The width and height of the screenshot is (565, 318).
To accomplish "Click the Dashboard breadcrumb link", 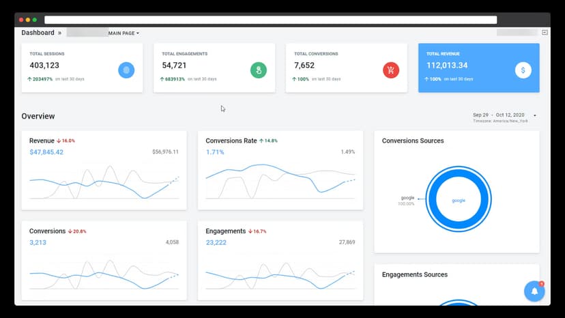I will (38, 33).
